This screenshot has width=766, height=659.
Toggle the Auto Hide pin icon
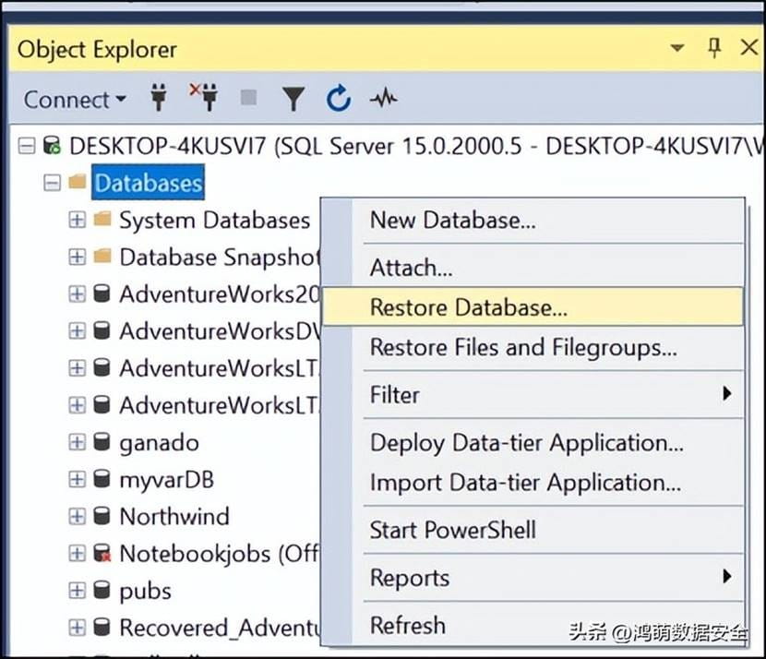pos(714,47)
